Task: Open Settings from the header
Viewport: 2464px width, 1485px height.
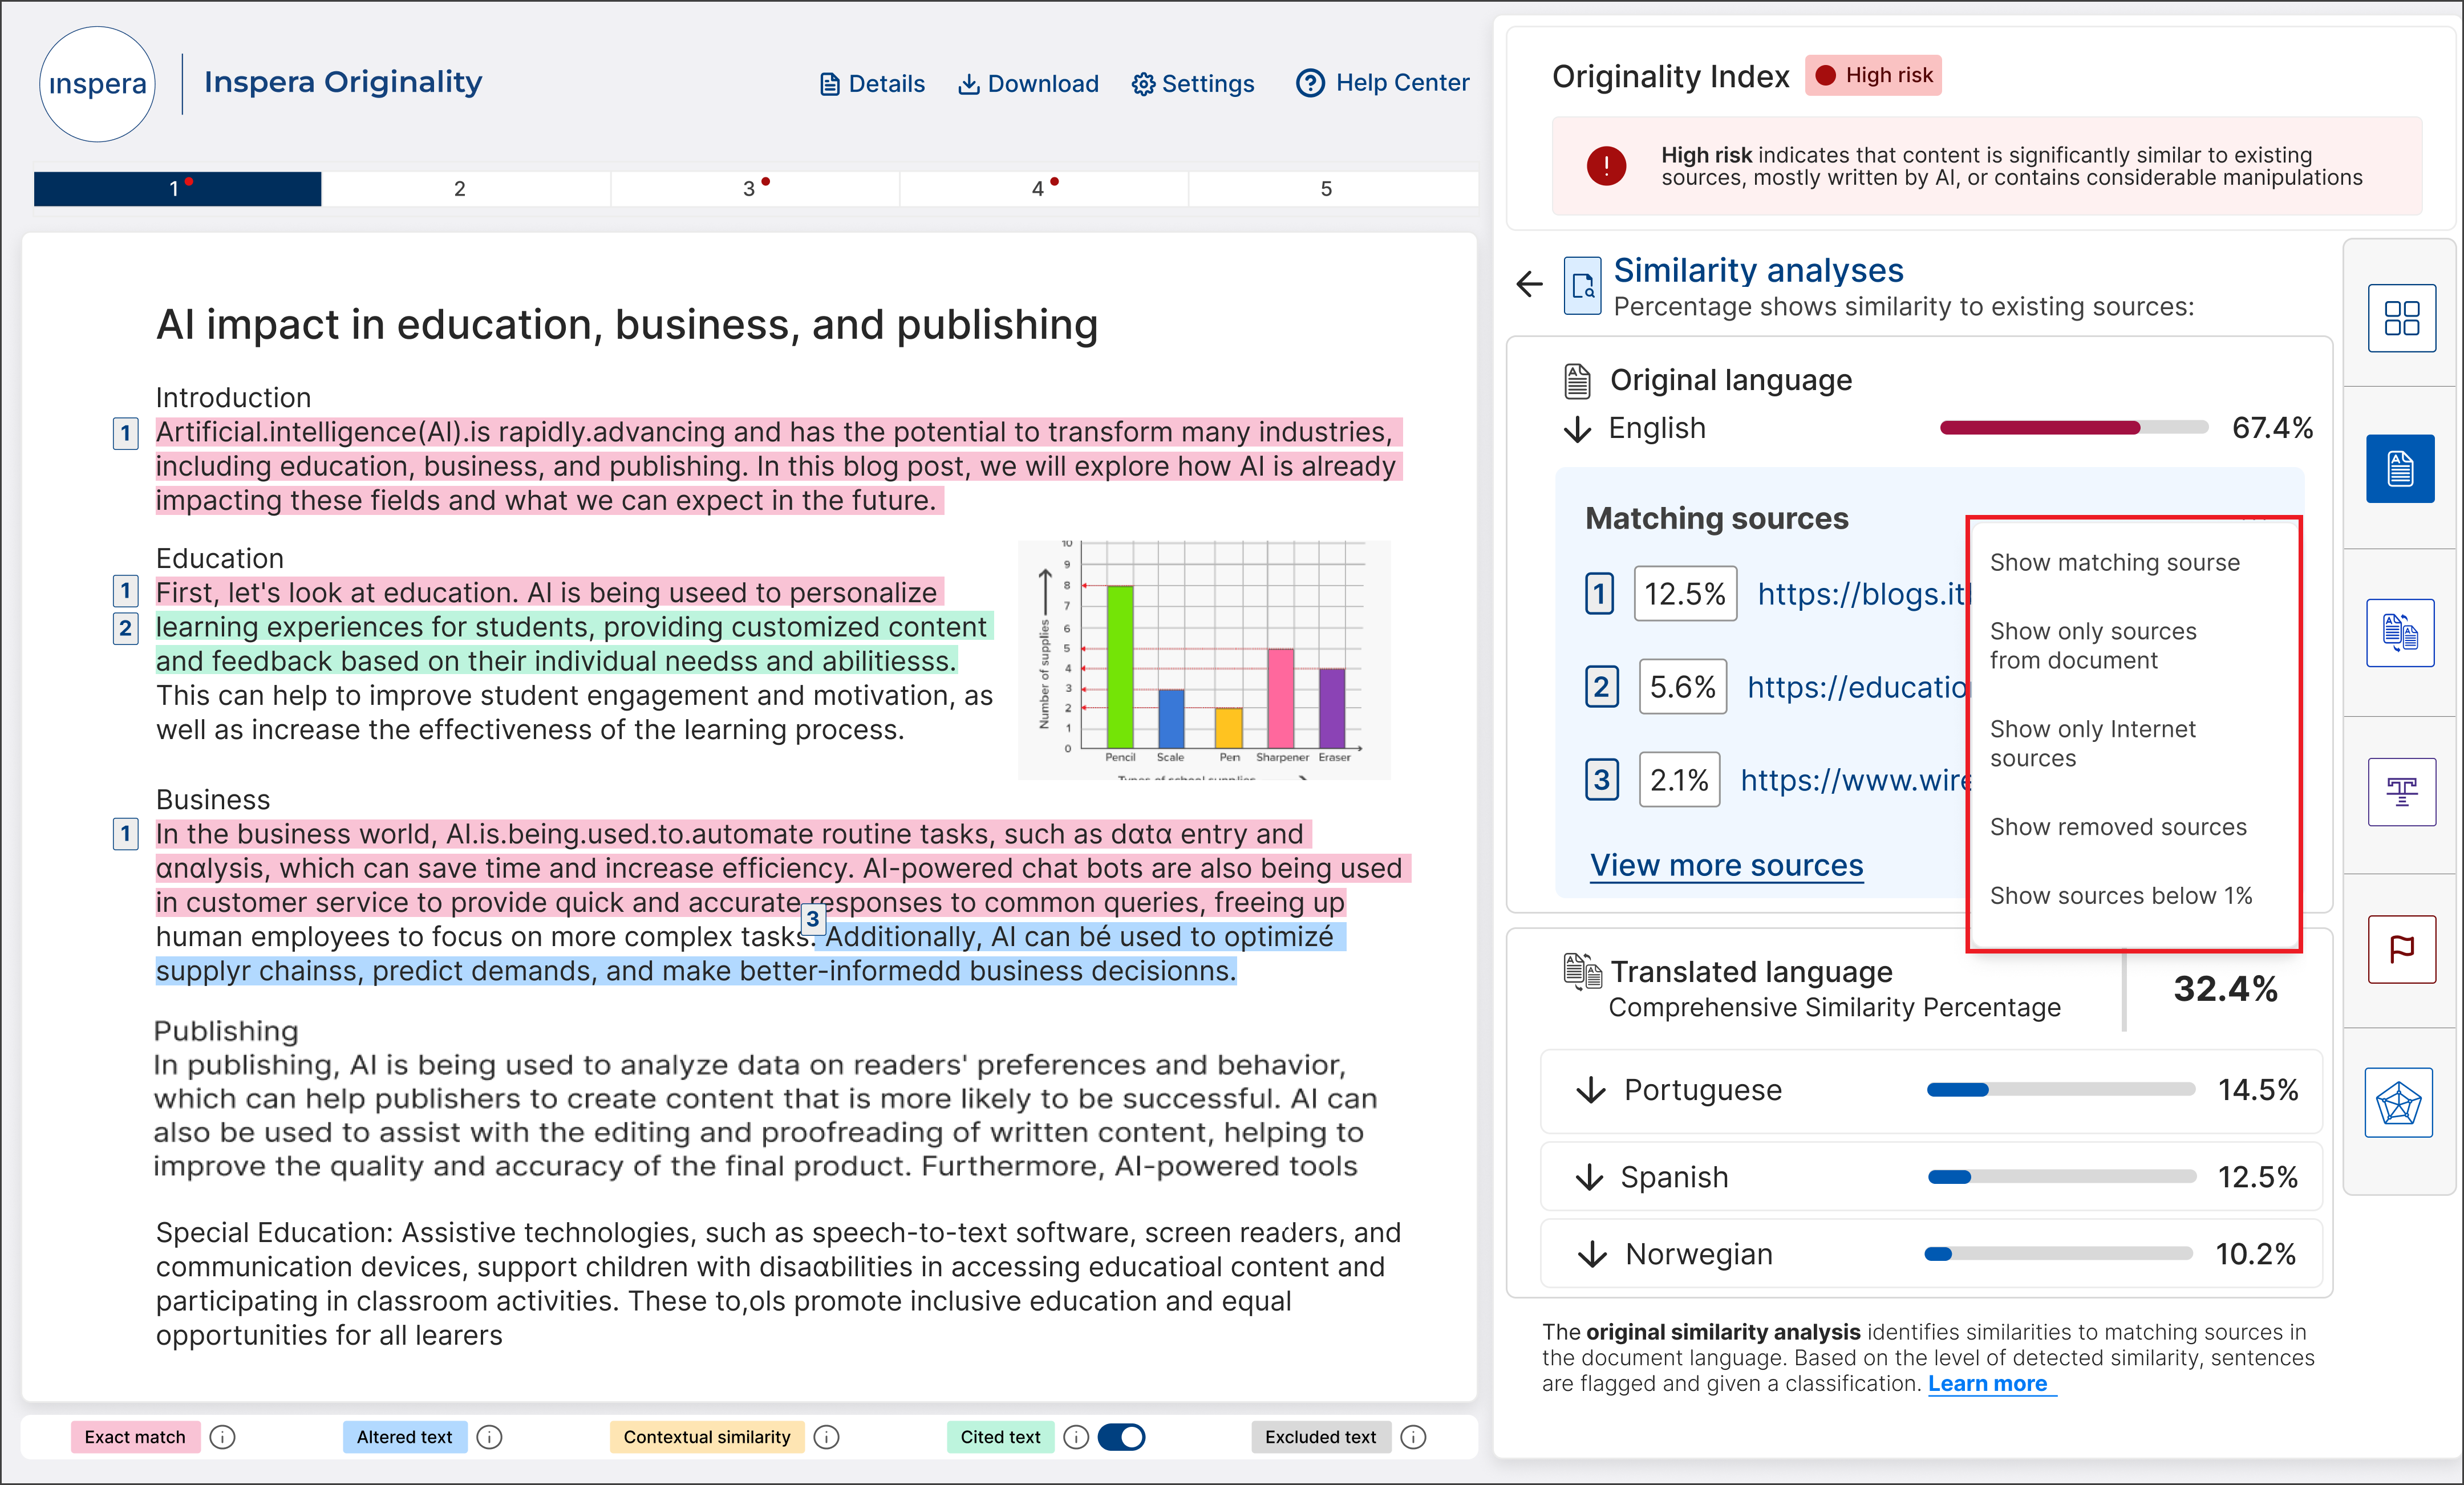Action: [1193, 84]
